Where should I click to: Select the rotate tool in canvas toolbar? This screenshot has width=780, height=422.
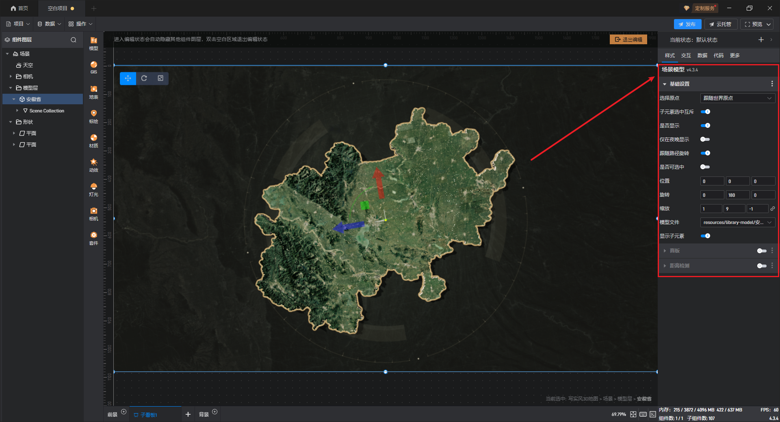click(144, 78)
